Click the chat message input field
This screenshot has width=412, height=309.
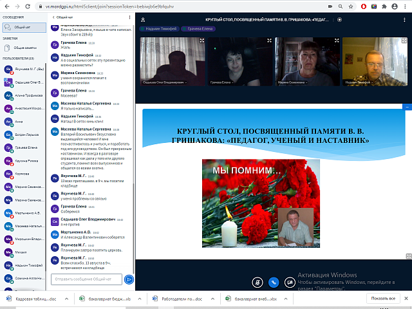[86, 279]
